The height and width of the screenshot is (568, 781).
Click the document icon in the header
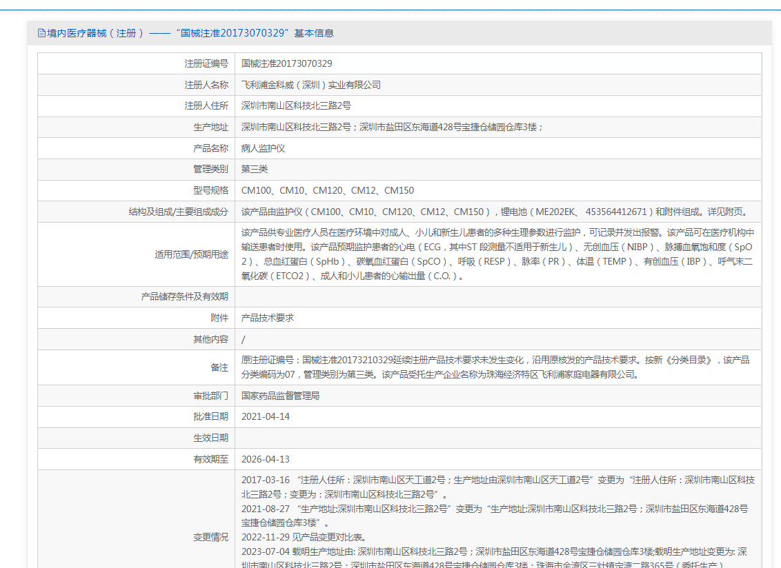[41, 33]
